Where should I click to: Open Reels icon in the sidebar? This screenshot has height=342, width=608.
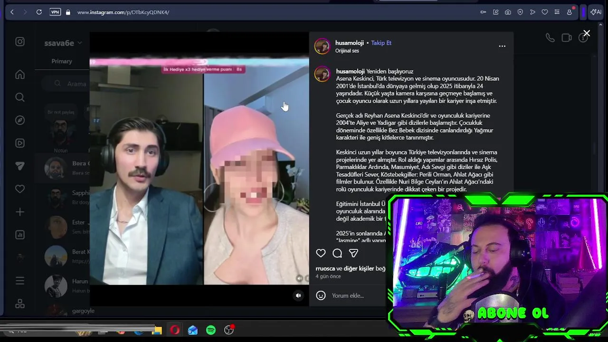click(20, 143)
